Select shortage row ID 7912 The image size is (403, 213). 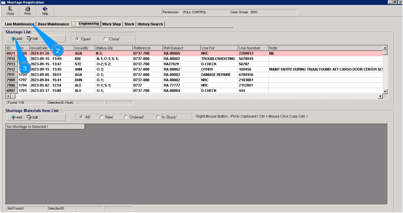click(195, 69)
